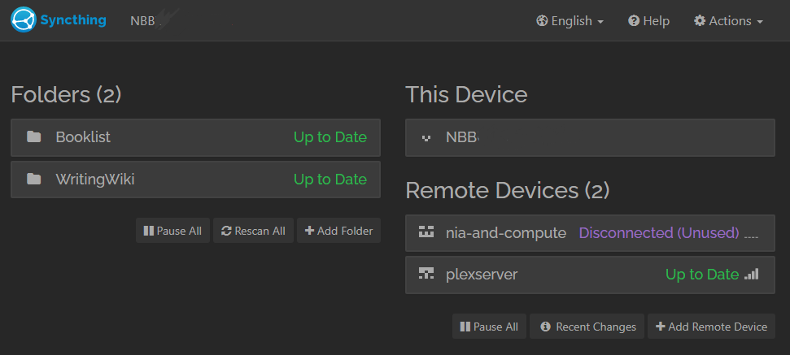The height and width of the screenshot is (355, 790).
Task: Expand the plexserver device panel
Action: tap(590, 275)
